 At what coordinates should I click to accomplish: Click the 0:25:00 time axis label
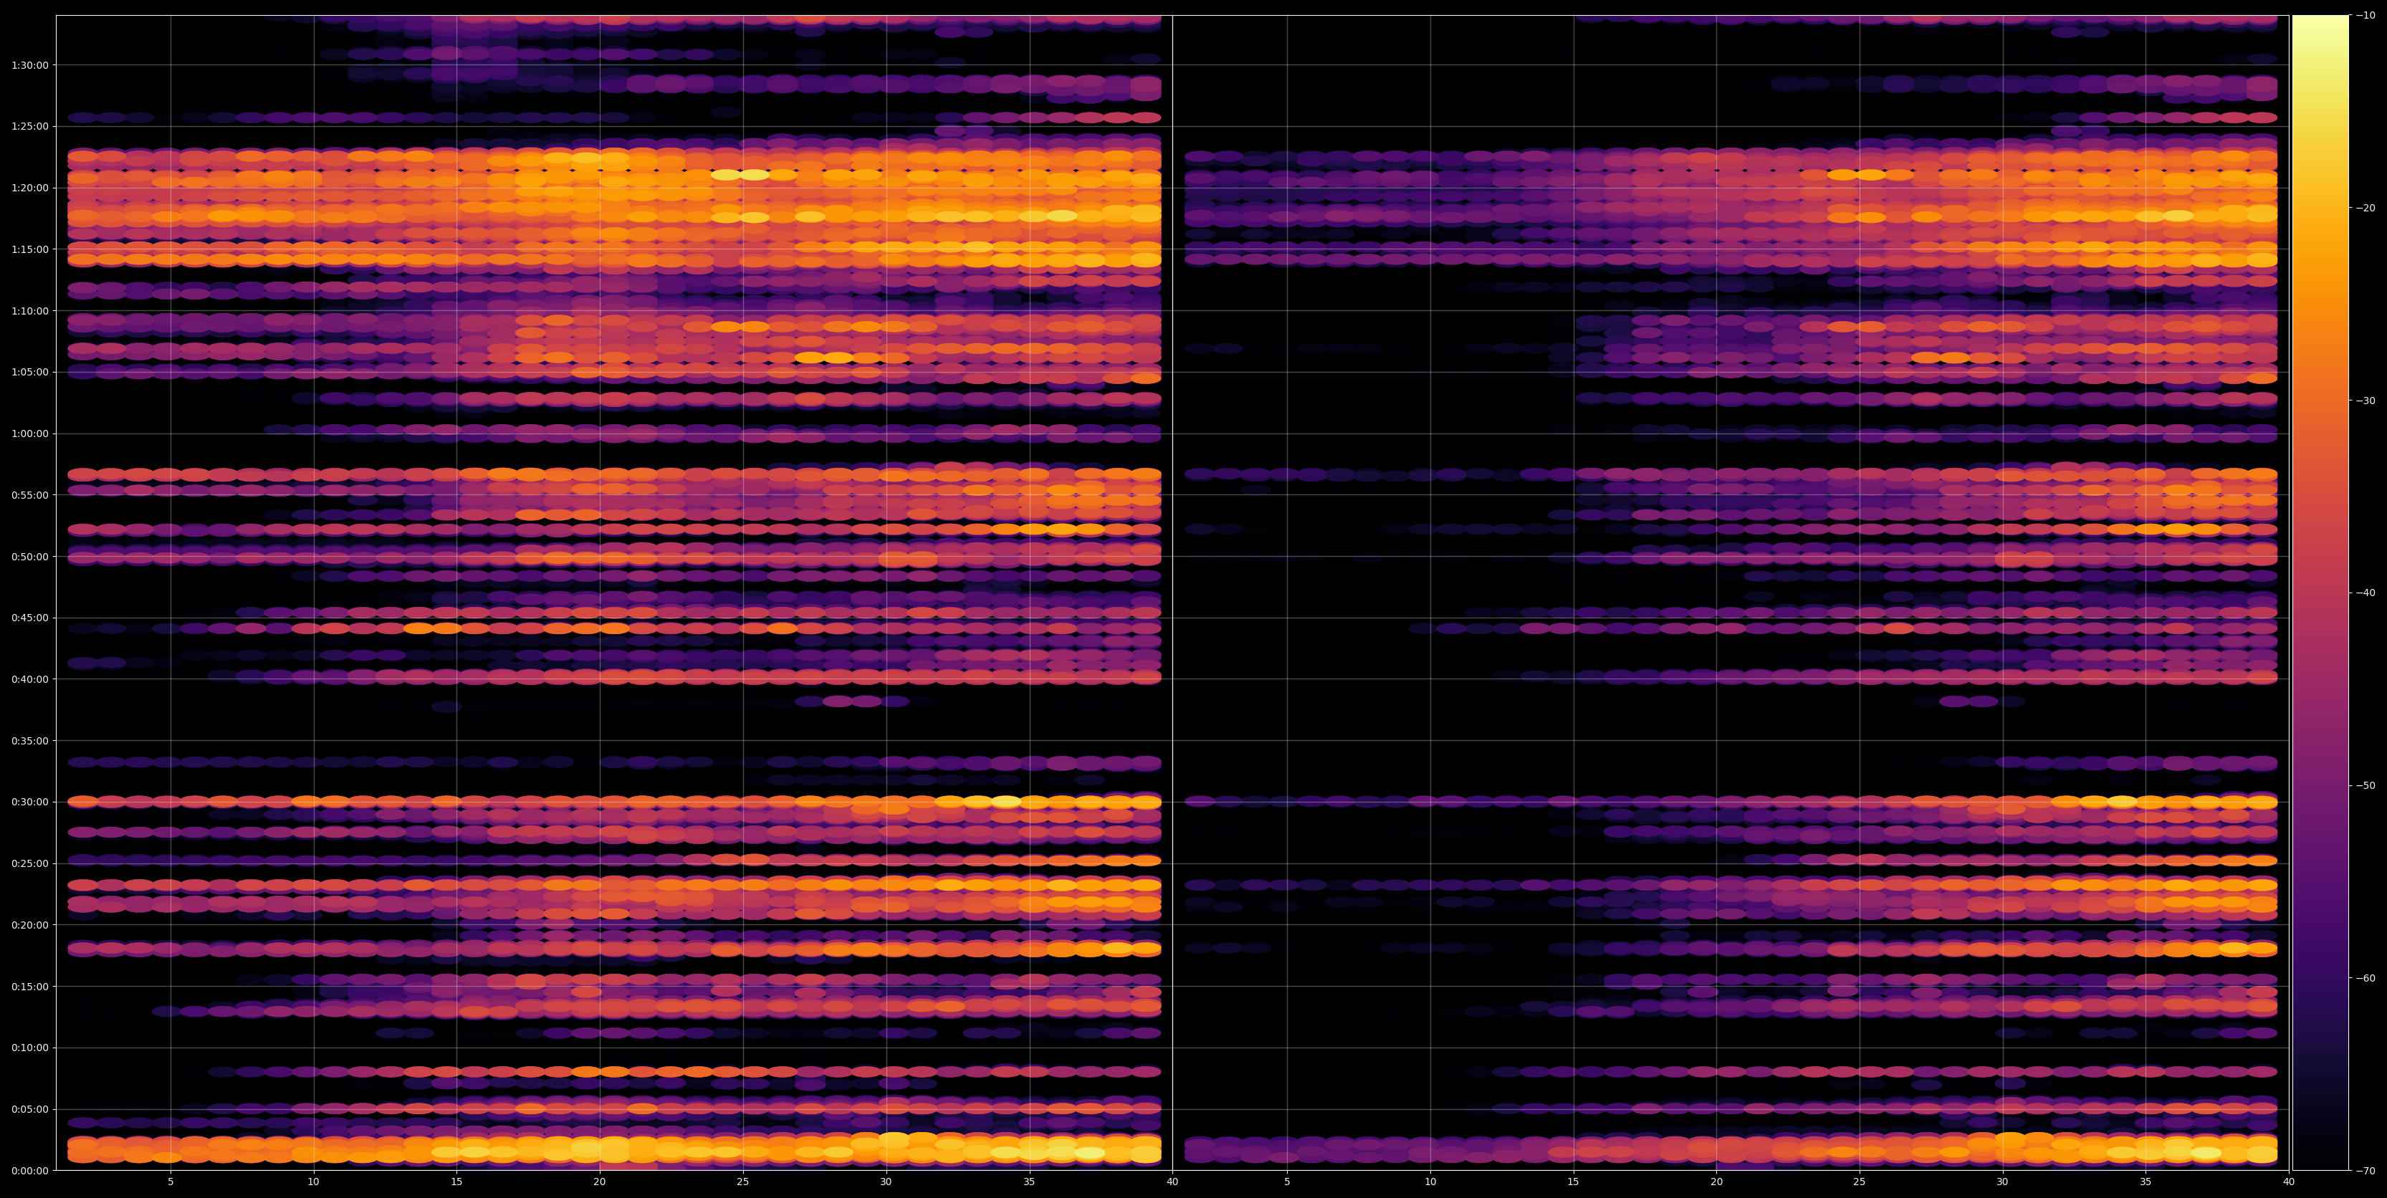coord(29,863)
